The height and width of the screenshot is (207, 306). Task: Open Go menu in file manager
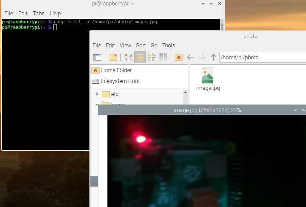click(x=154, y=45)
